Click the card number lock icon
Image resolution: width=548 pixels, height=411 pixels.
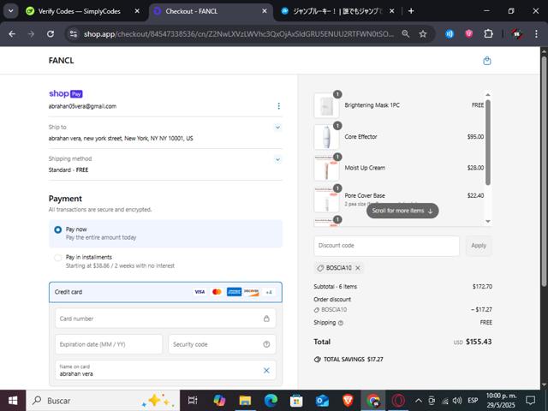click(x=266, y=319)
